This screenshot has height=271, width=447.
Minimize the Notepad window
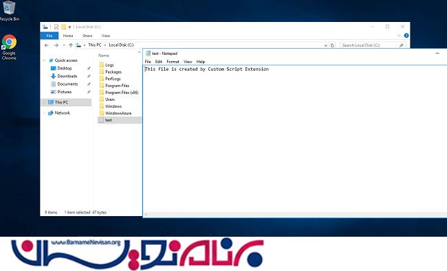(437, 54)
